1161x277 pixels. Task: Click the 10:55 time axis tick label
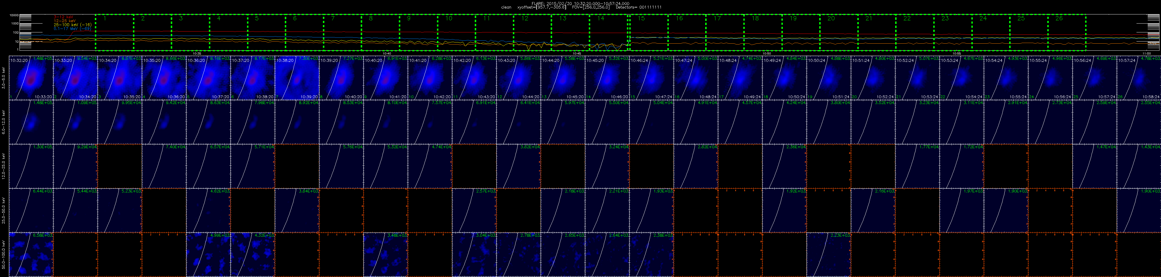coord(957,53)
